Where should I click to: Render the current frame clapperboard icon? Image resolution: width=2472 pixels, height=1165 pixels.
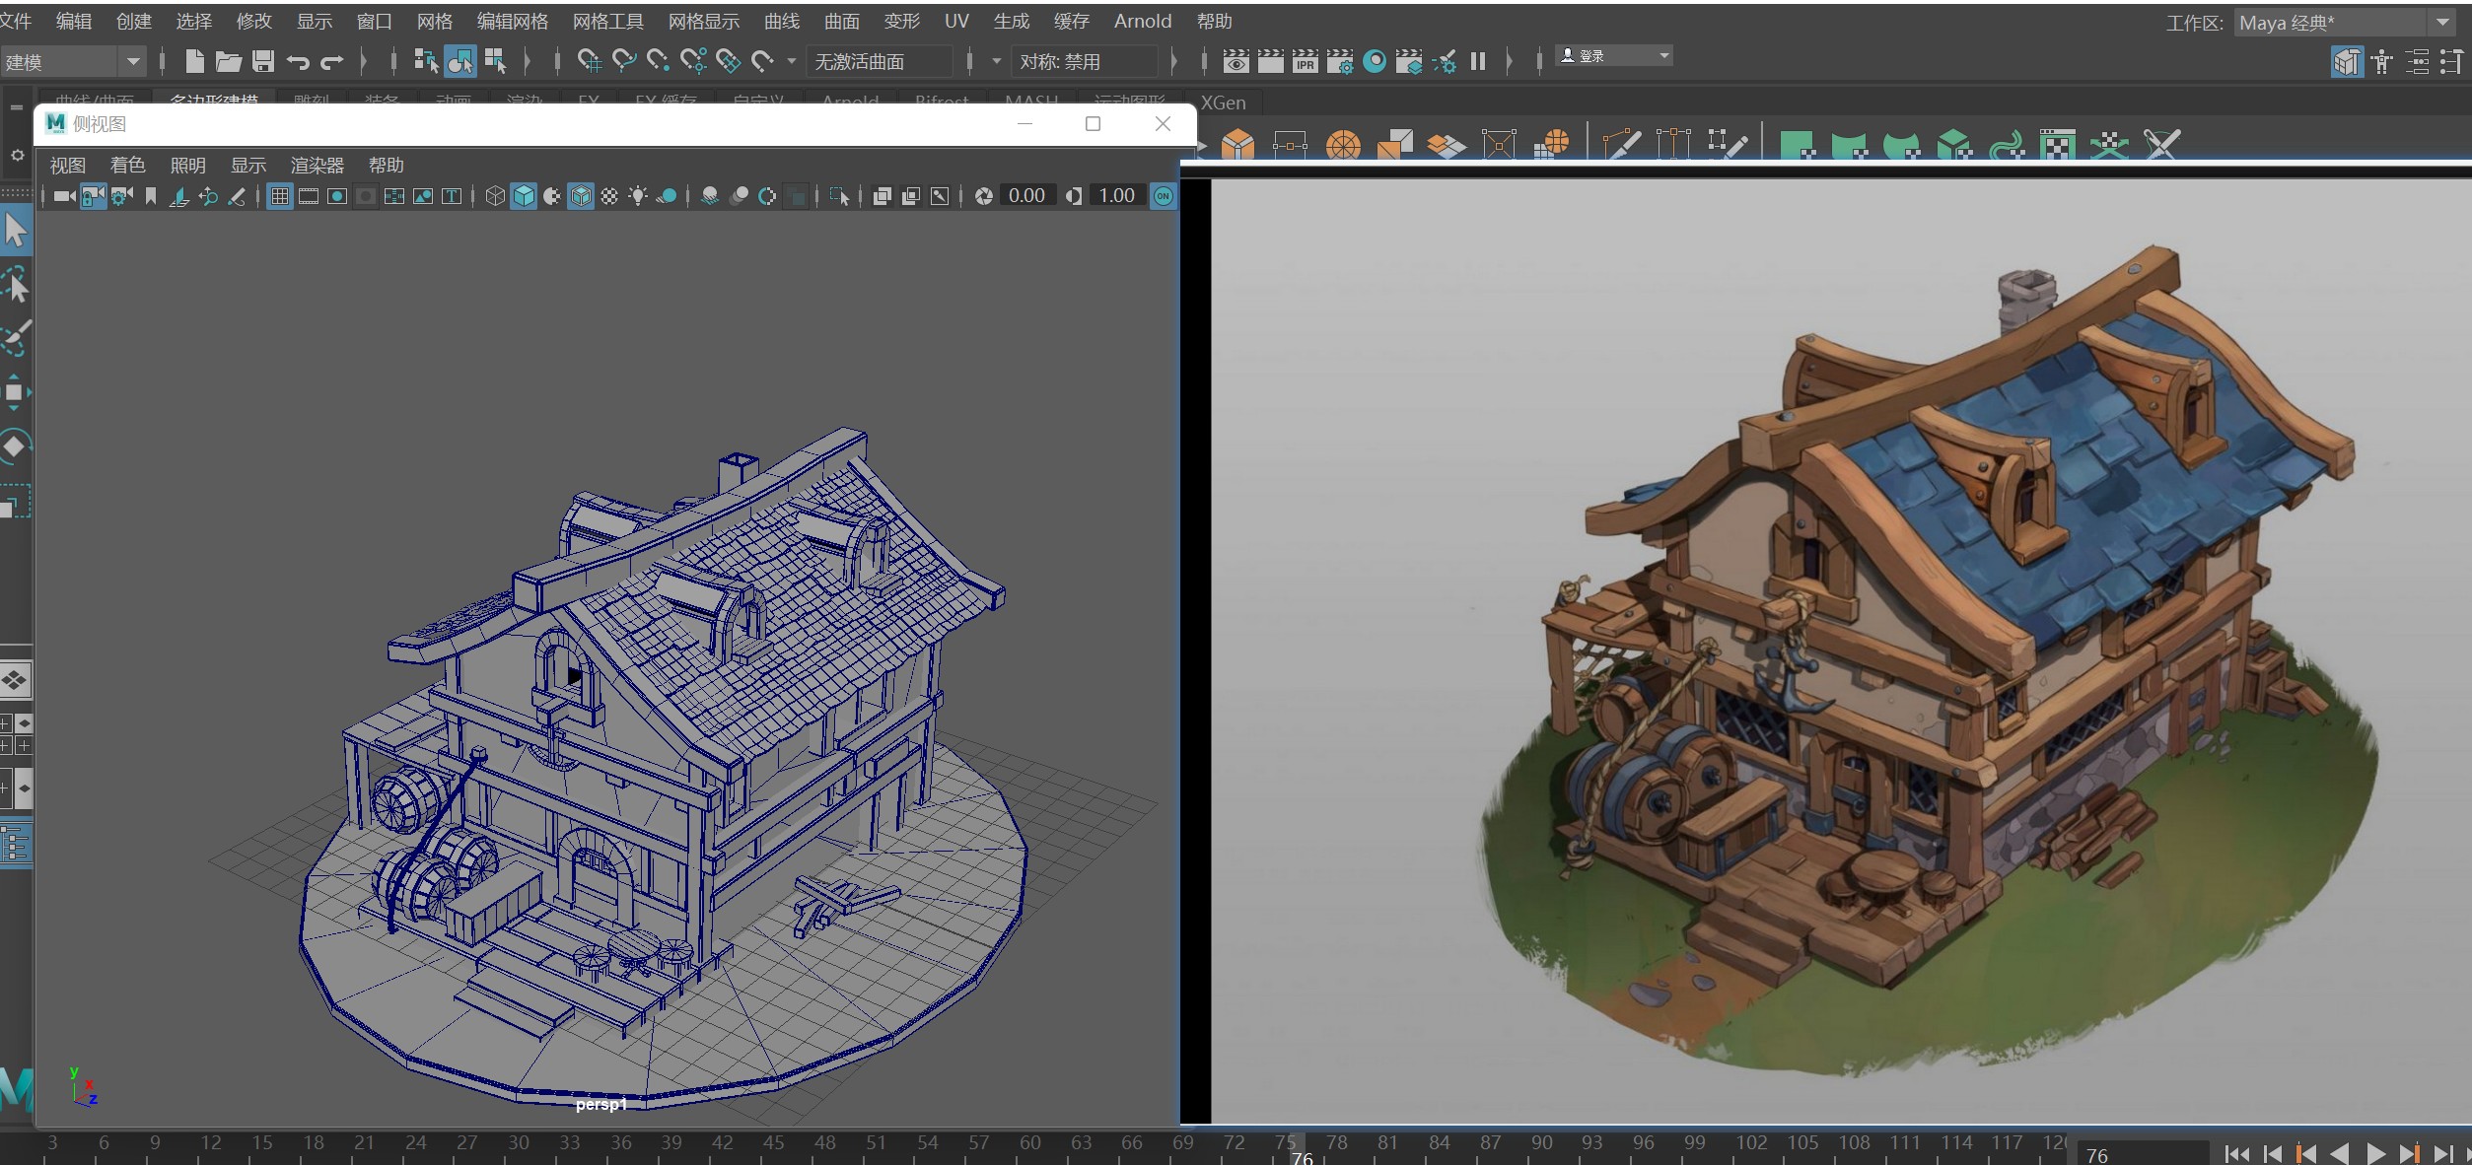click(1270, 61)
